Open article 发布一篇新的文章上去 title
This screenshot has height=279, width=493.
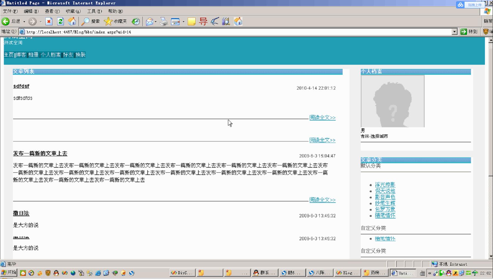(x=40, y=153)
